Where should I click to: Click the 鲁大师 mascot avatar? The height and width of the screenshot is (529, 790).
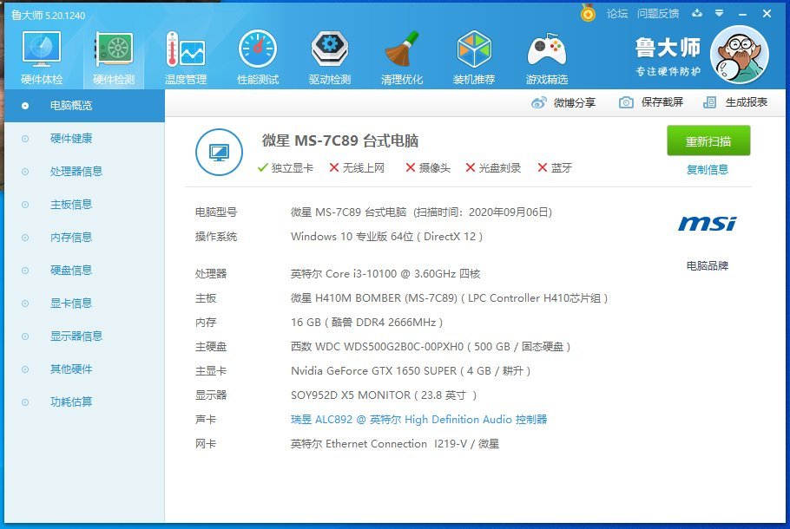point(739,55)
